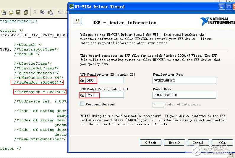
Task: Click the NI-VISA Driver Wizard title text
Action: coord(100,6)
